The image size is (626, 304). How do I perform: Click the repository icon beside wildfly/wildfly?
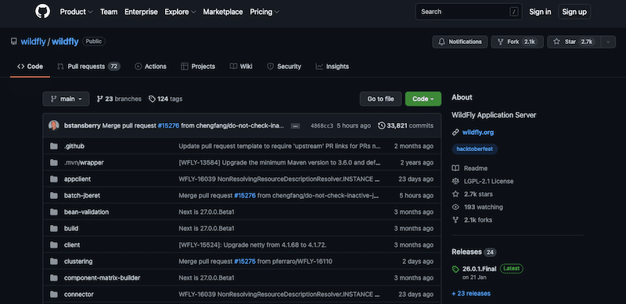(14, 42)
